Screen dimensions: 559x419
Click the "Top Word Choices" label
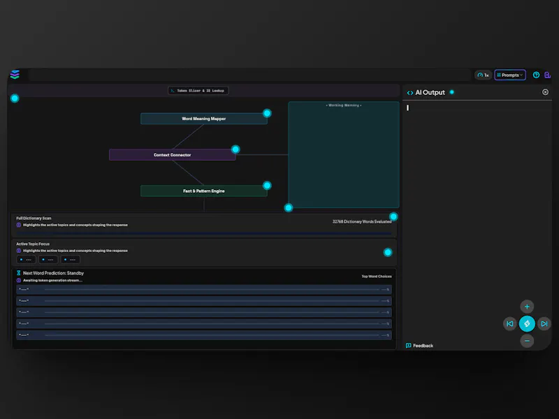click(x=377, y=277)
